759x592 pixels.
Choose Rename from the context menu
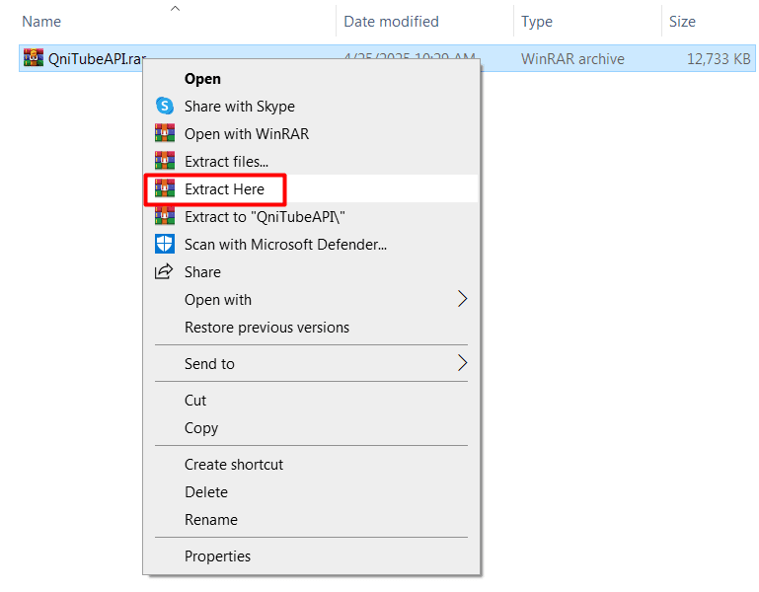coord(310,519)
